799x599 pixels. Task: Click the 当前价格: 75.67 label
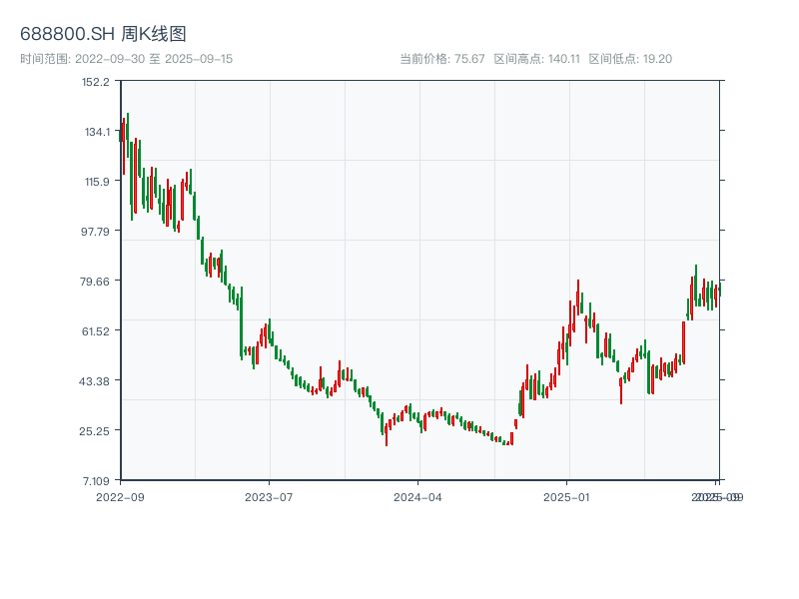[x=441, y=59]
